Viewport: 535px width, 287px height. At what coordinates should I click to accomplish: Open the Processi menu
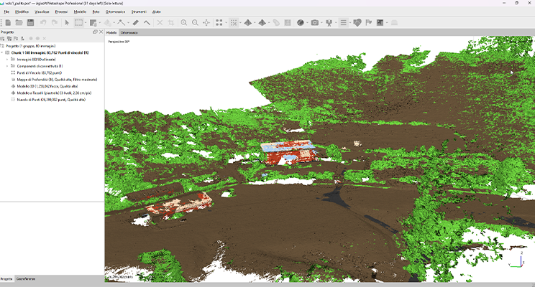[61, 12]
